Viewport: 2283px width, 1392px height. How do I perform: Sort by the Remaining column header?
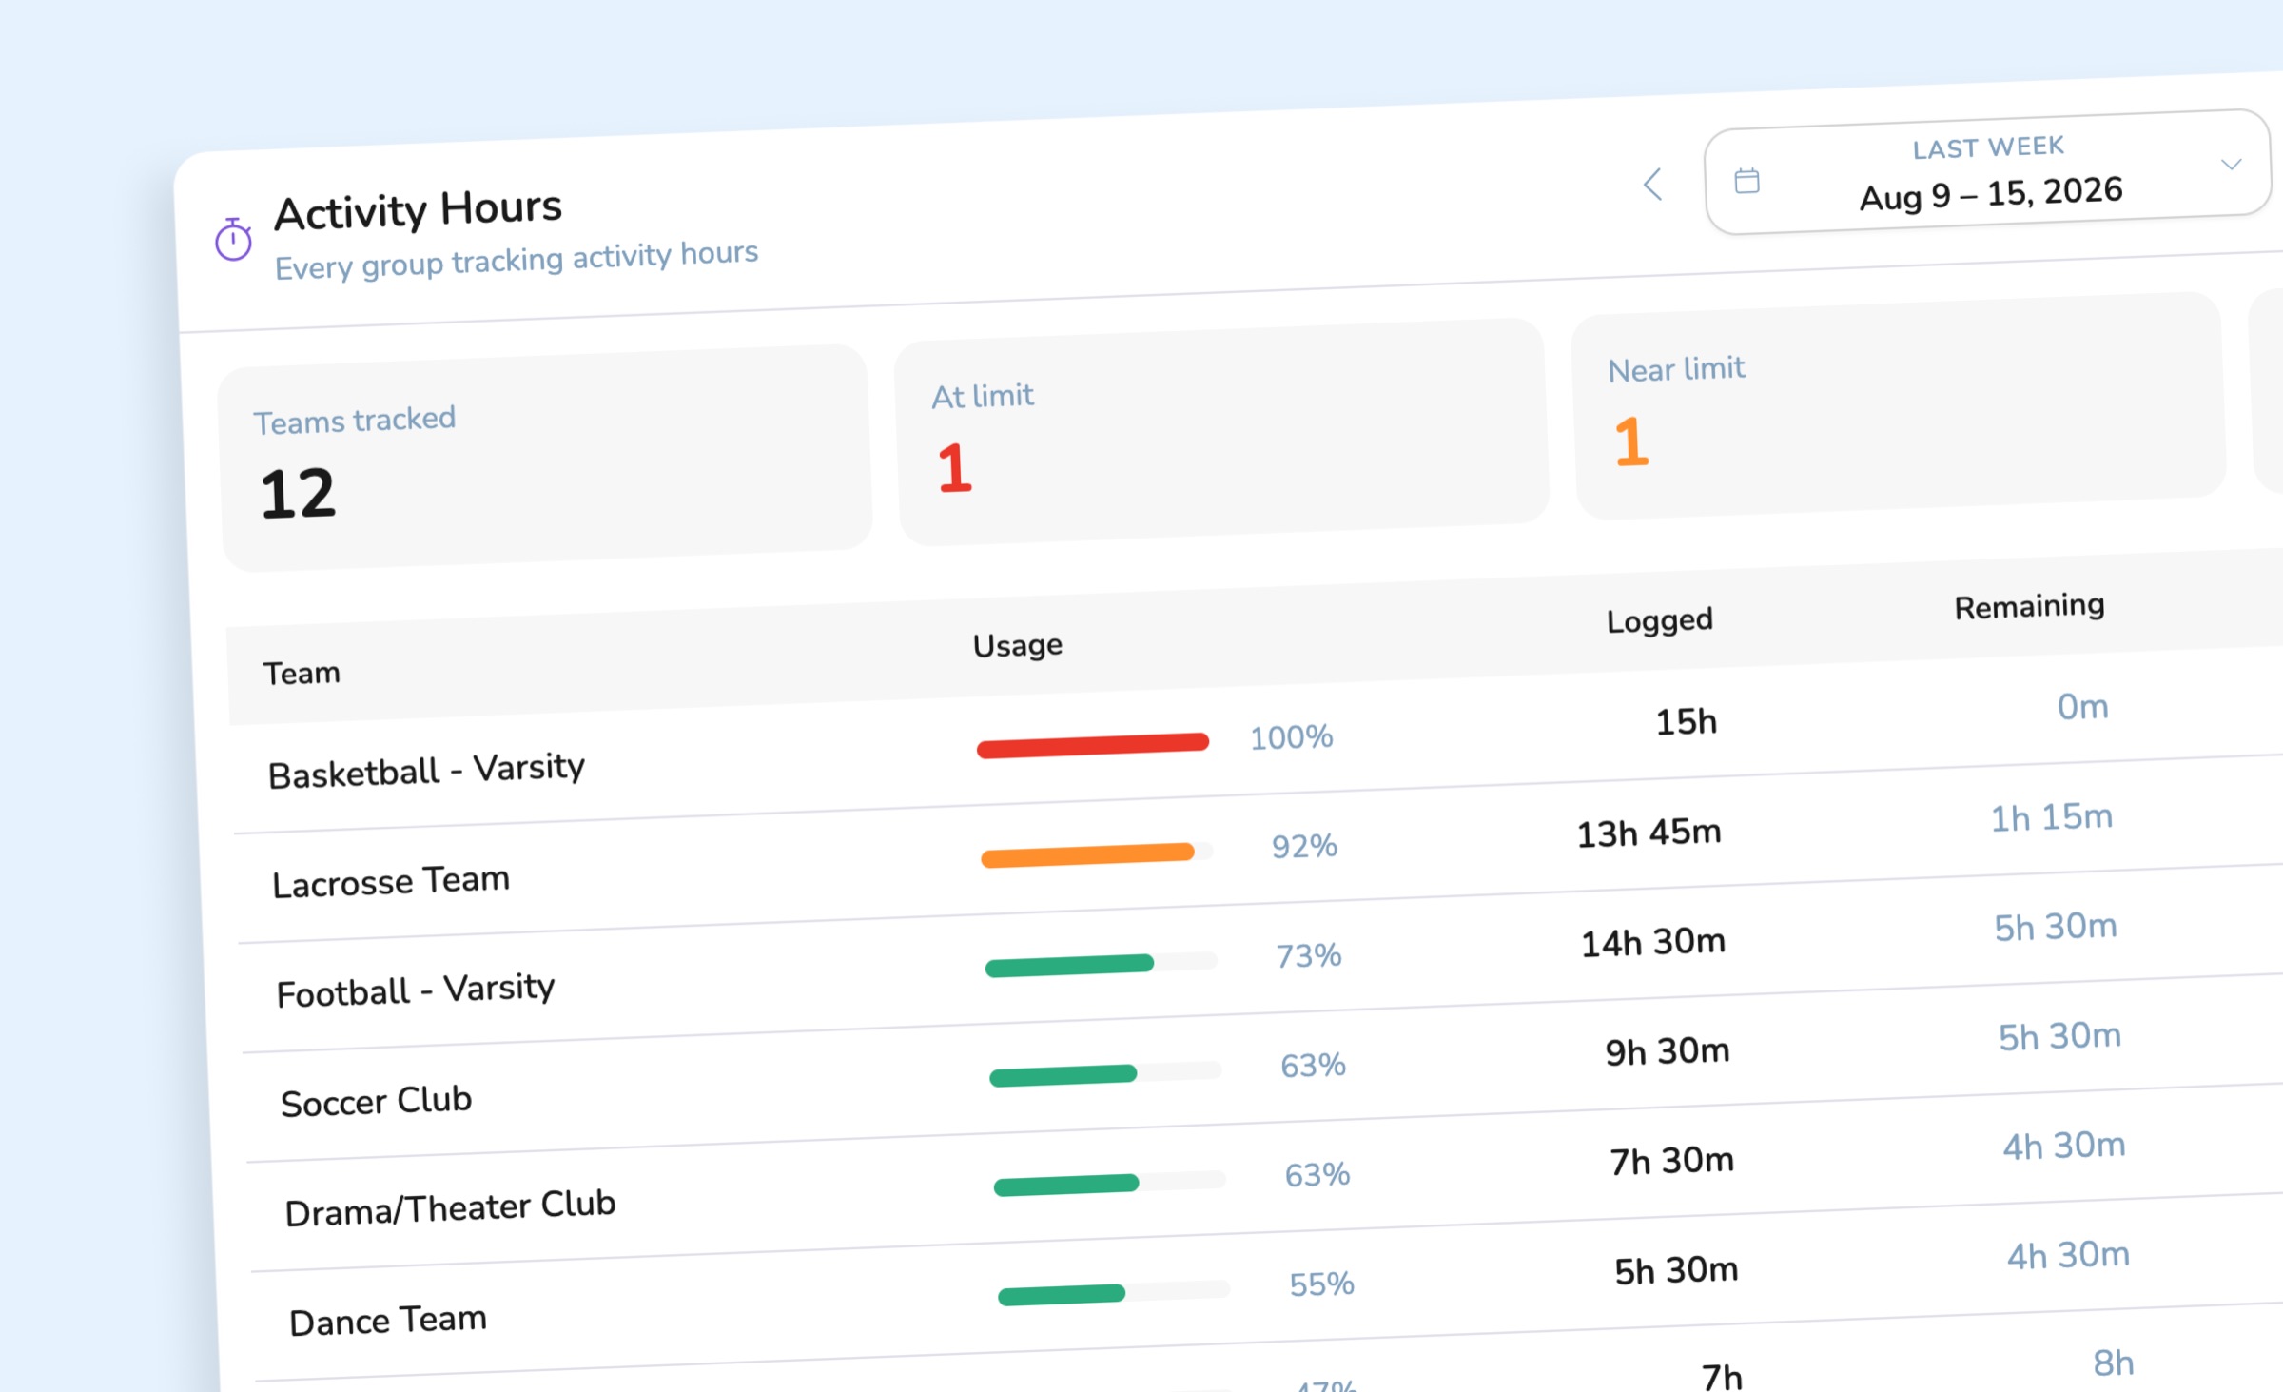click(x=2029, y=606)
